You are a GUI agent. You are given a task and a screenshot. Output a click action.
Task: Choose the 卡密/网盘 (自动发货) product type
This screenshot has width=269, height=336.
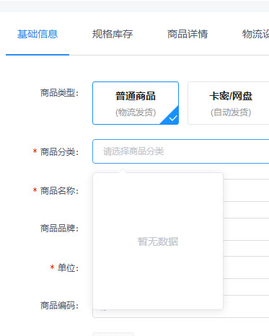[229, 103]
